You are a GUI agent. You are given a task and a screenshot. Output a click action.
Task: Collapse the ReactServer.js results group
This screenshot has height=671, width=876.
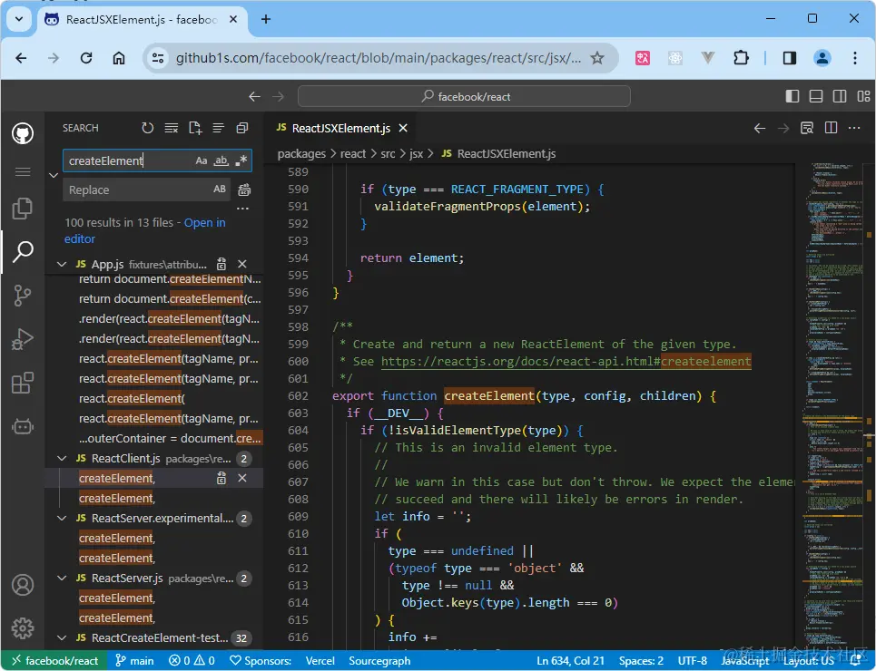(x=62, y=578)
